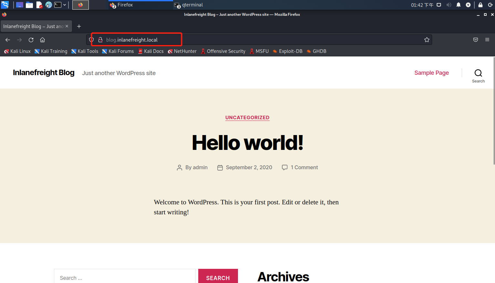The image size is (495, 283).
Task: Click the page vertical scrollbar
Action: click(494, 111)
